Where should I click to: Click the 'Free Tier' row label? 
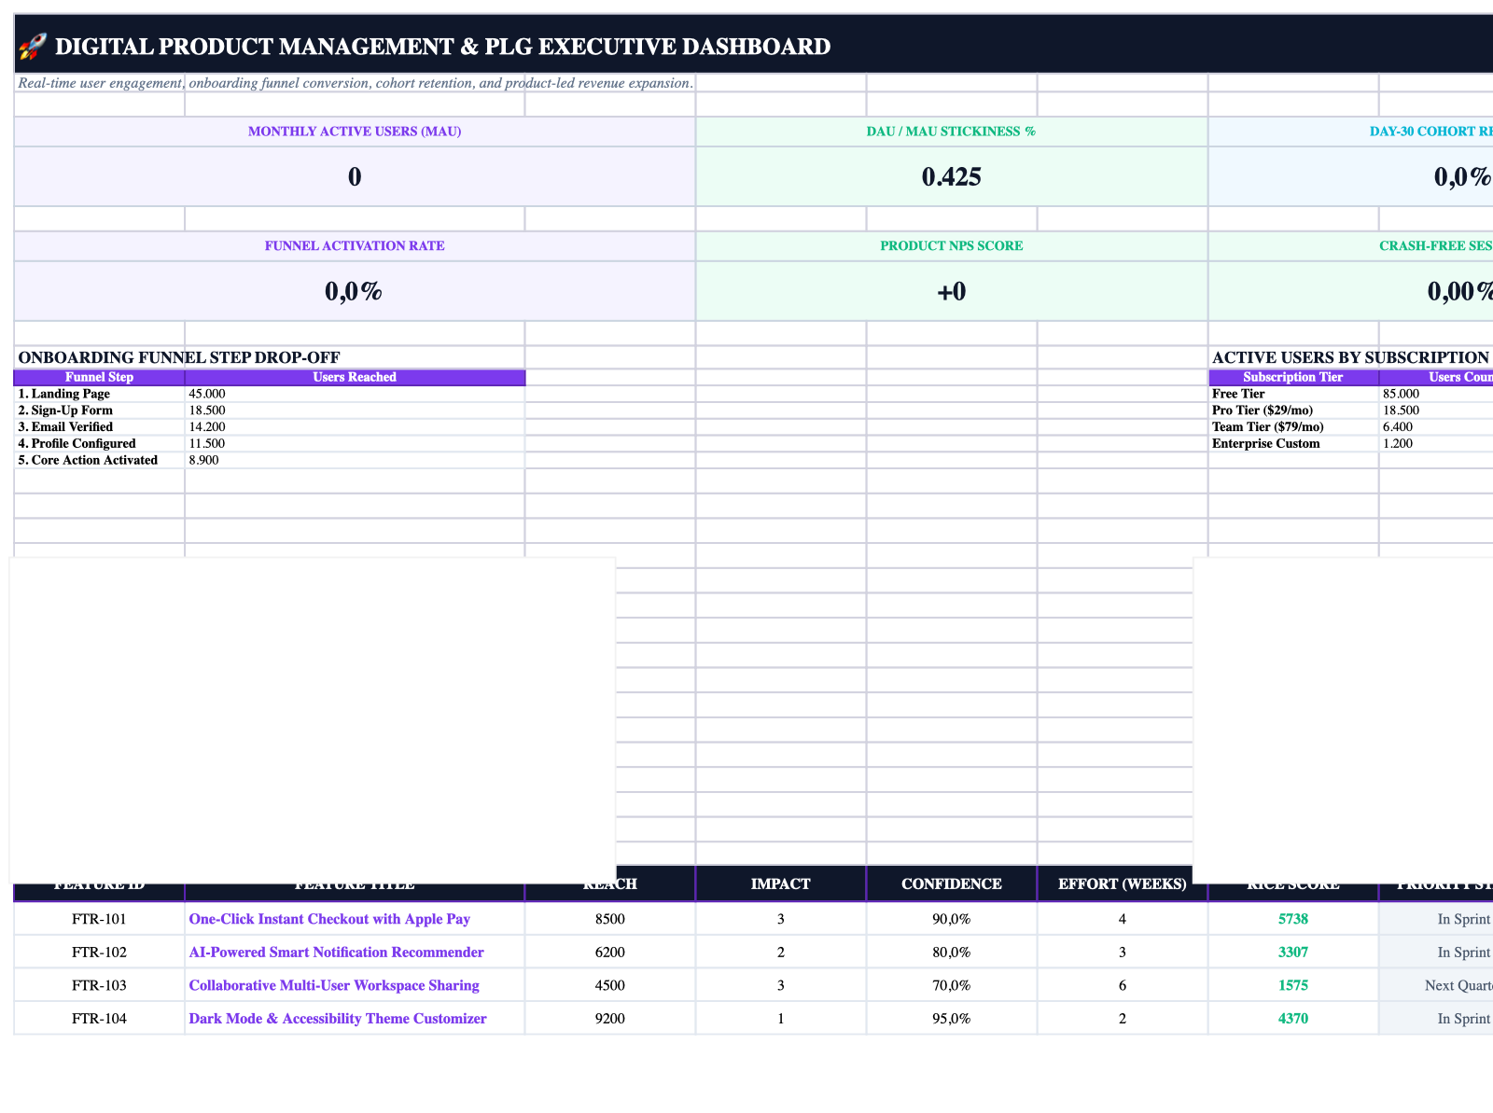pyautogui.click(x=1238, y=394)
